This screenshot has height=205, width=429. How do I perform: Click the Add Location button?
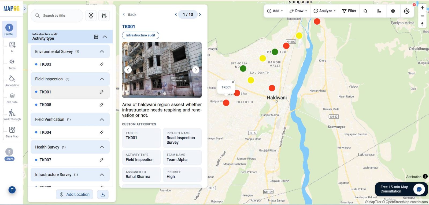[75, 195]
